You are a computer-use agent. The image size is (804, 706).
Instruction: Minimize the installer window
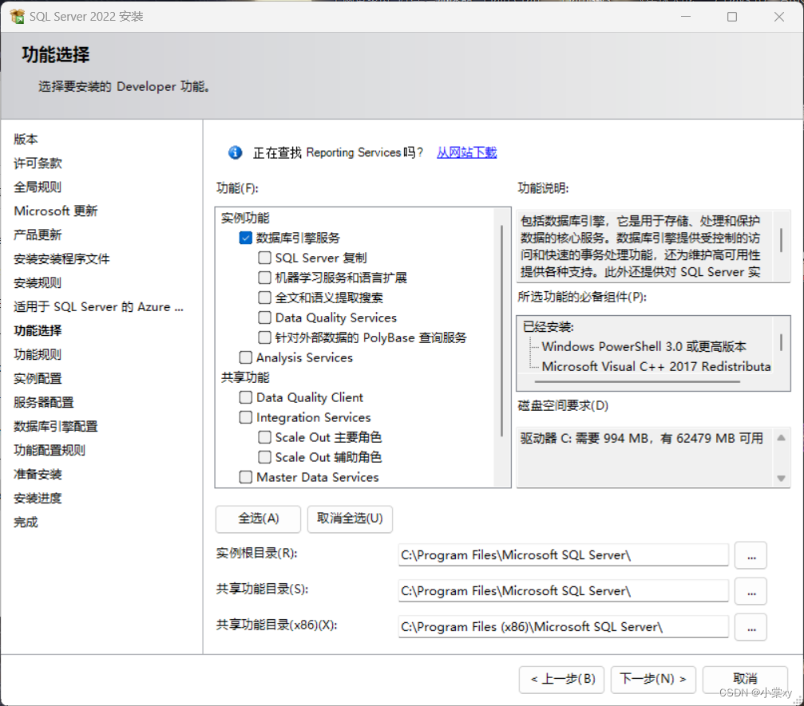click(686, 17)
